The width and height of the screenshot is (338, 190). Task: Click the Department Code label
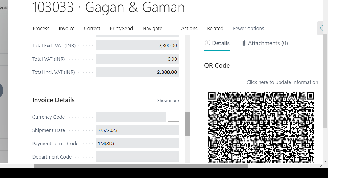tap(52, 157)
